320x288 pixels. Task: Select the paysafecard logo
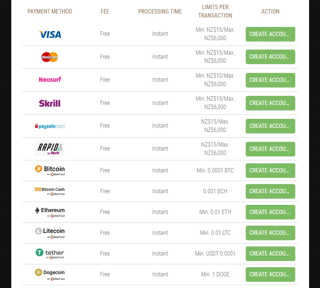tap(50, 126)
